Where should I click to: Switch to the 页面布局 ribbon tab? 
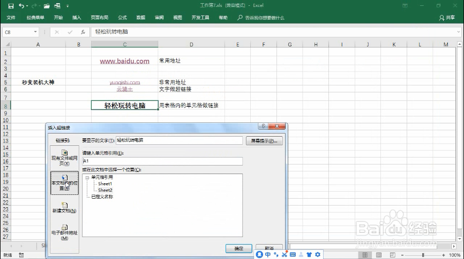[100, 18]
